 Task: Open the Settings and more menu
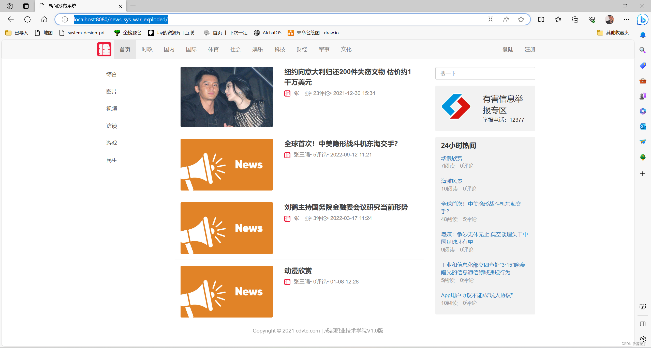click(627, 19)
